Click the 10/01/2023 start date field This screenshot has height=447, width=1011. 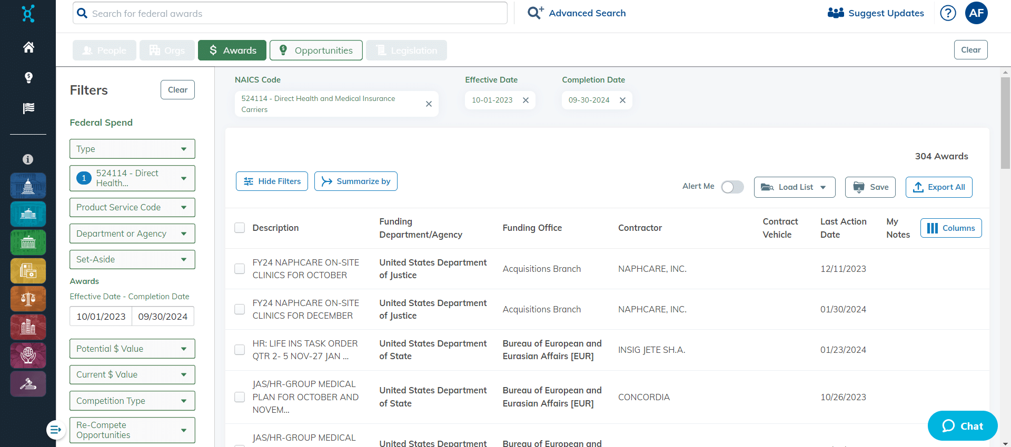point(101,317)
